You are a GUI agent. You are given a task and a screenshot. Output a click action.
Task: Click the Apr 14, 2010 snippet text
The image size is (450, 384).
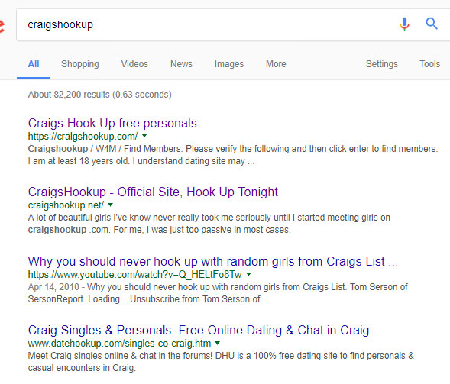[218, 293]
